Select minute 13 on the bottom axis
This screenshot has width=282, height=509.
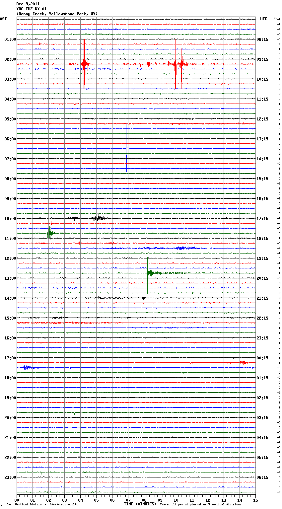click(224, 500)
